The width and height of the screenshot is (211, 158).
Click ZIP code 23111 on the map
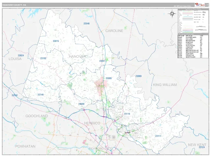(x=158, y=136)
